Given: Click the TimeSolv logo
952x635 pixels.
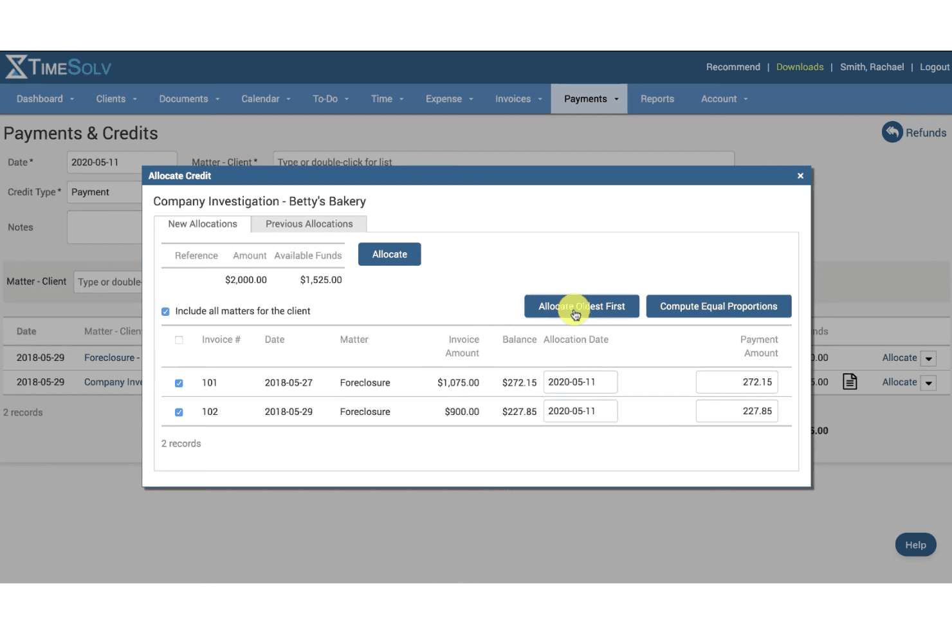Looking at the screenshot, I should coord(59,67).
